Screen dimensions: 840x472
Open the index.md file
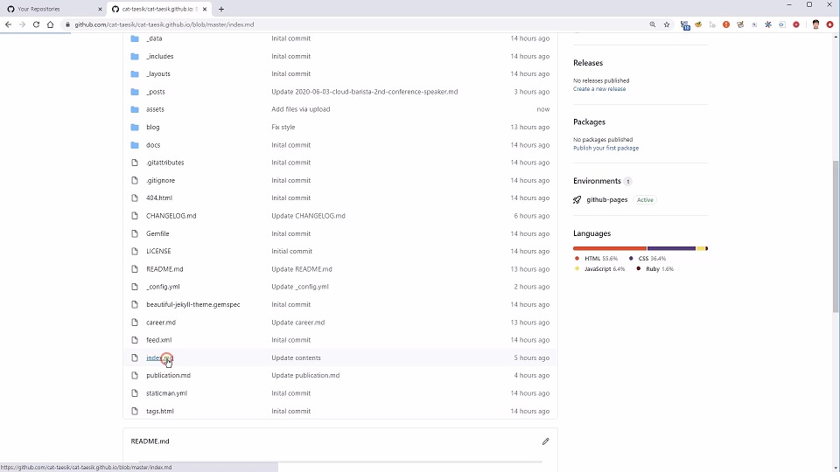pyautogui.click(x=159, y=357)
